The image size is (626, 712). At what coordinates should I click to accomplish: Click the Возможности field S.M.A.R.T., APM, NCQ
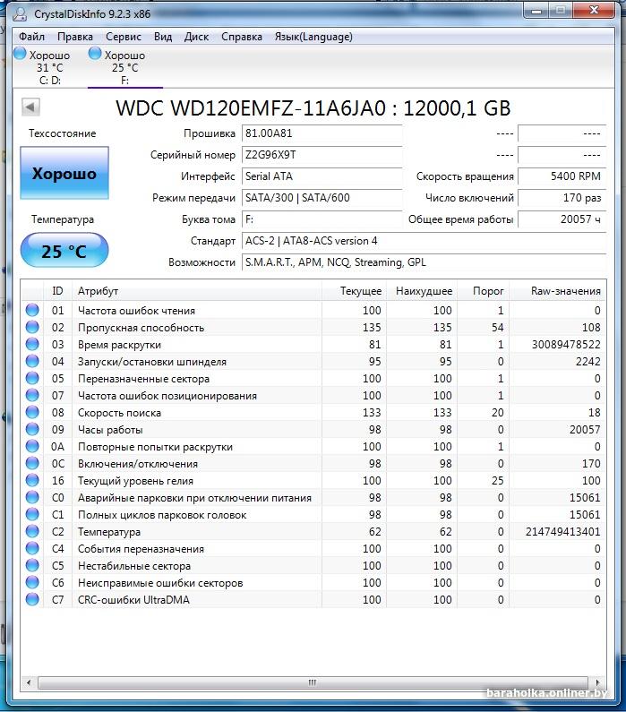[424, 262]
